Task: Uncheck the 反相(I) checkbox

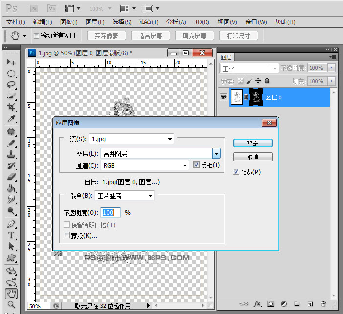Action: pyautogui.click(x=196, y=165)
